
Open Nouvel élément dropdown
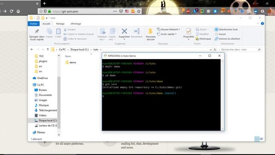coord(168,29)
